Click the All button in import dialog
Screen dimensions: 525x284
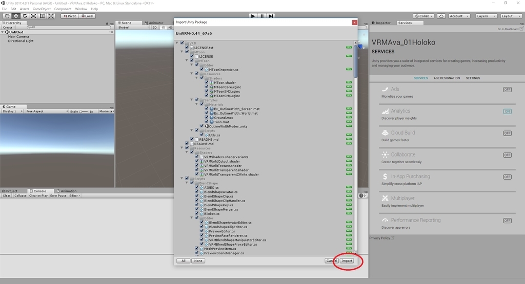click(x=183, y=260)
